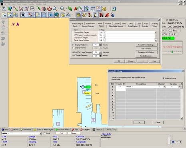This screenshot has width=186, height=148.
Task: Click the red north arrow toolbar icon
Action: [76, 9]
